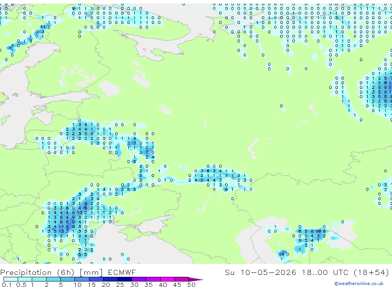Screen dimensions: 392x287
Task: Click the legend label "30"
Action: (x=134, y=285)
